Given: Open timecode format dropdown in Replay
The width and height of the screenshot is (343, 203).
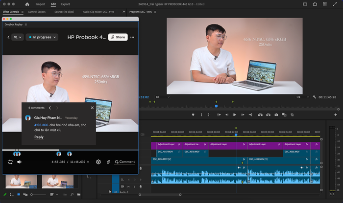Looking at the screenshot, I should click(88, 162).
